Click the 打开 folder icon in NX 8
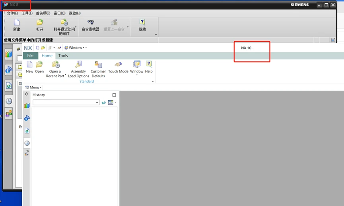 click(40, 22)
